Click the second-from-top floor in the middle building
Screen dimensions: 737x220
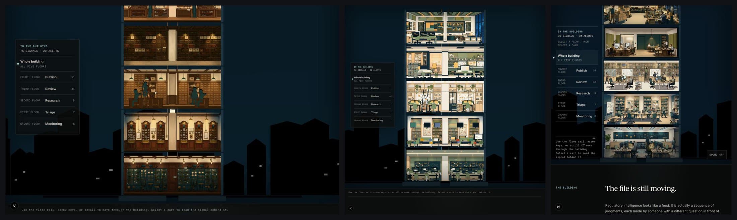coord(445,62)
